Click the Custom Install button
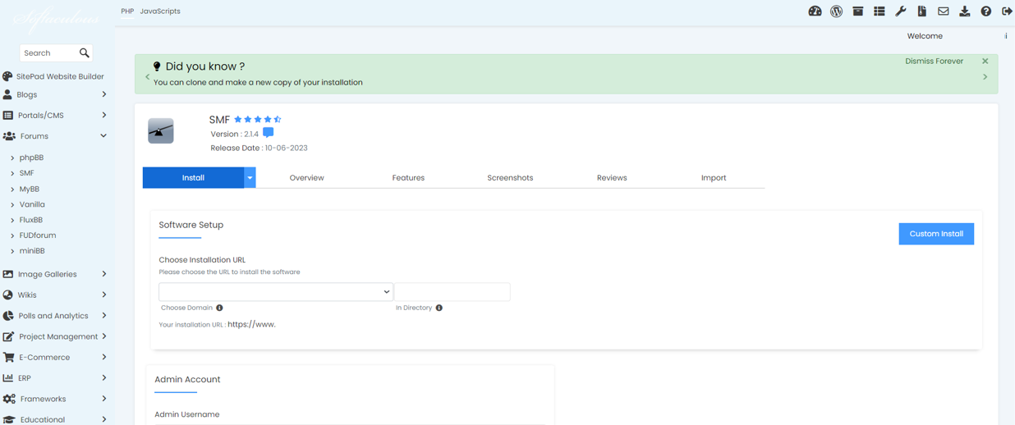The height and width of the screenshot is (425, 1015). [936, 234]
